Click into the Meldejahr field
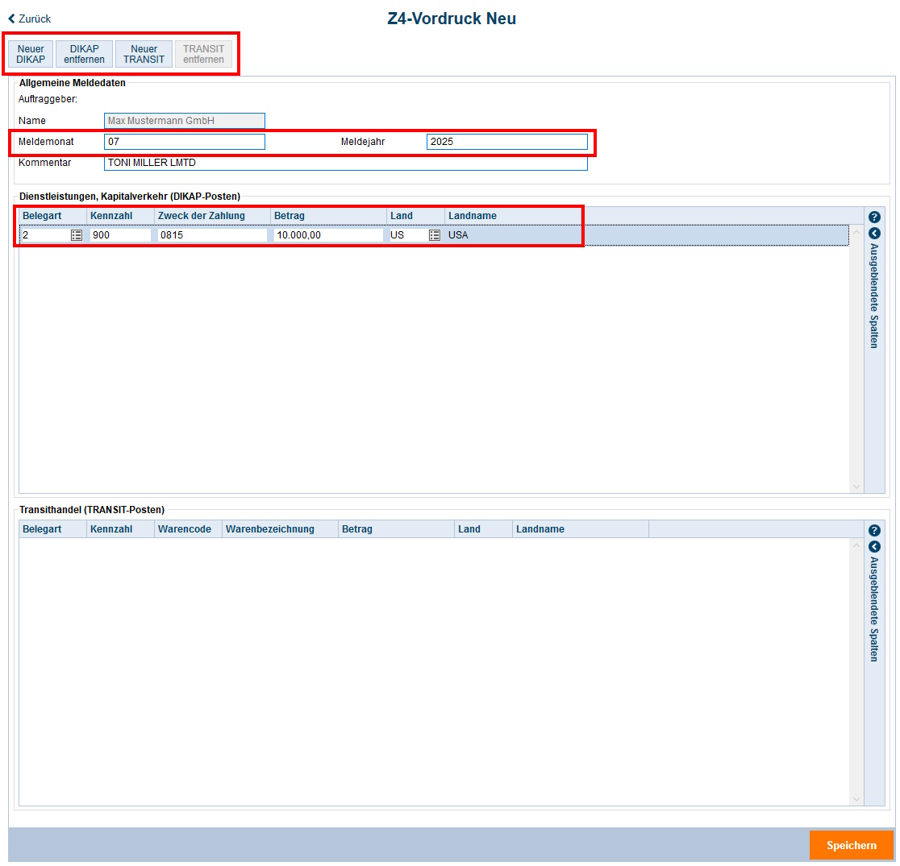This screenshot has width=900, height=866. click(506, 142)
